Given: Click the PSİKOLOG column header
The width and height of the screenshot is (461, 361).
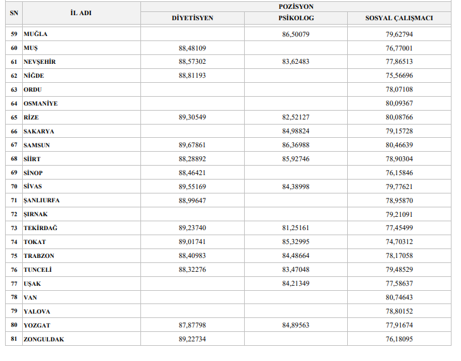Looking at the screenshot, I should click(x=296, y=18).
